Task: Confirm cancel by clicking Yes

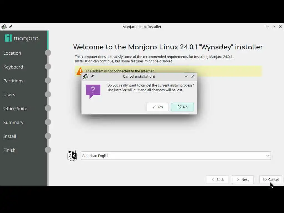Action: point(158,107)
